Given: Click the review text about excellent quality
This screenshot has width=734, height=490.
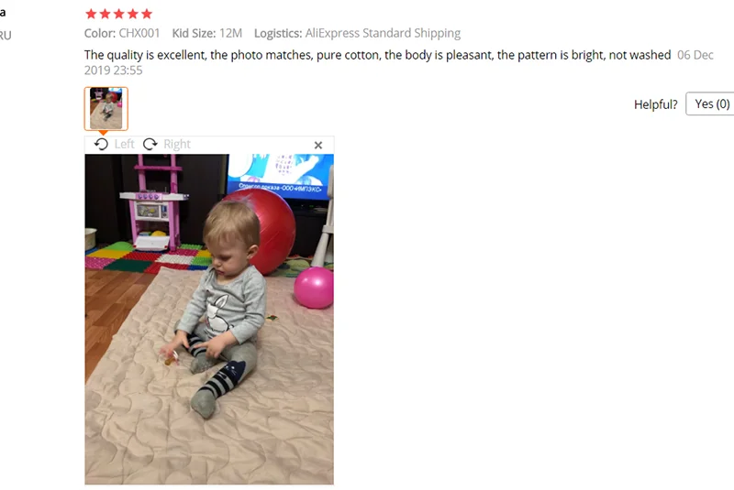Looking at the screenshot, I should (x=377, y=55).
